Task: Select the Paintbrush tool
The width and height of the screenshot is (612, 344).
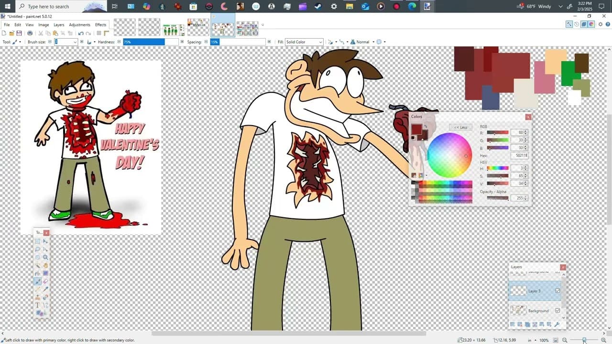Action: [x=37, y=281]
